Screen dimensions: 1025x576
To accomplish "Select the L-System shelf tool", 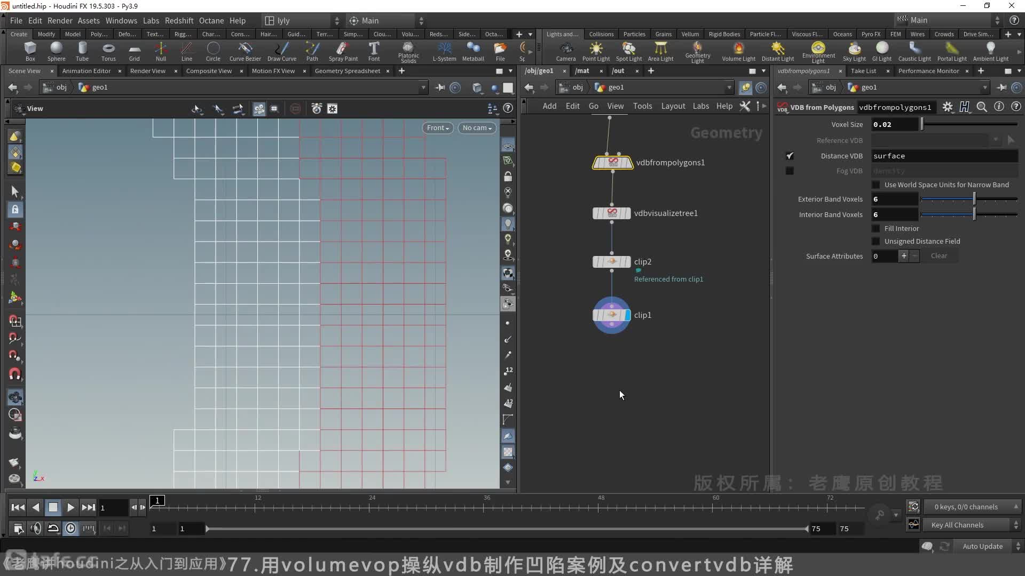I will [x=444, y=52].
